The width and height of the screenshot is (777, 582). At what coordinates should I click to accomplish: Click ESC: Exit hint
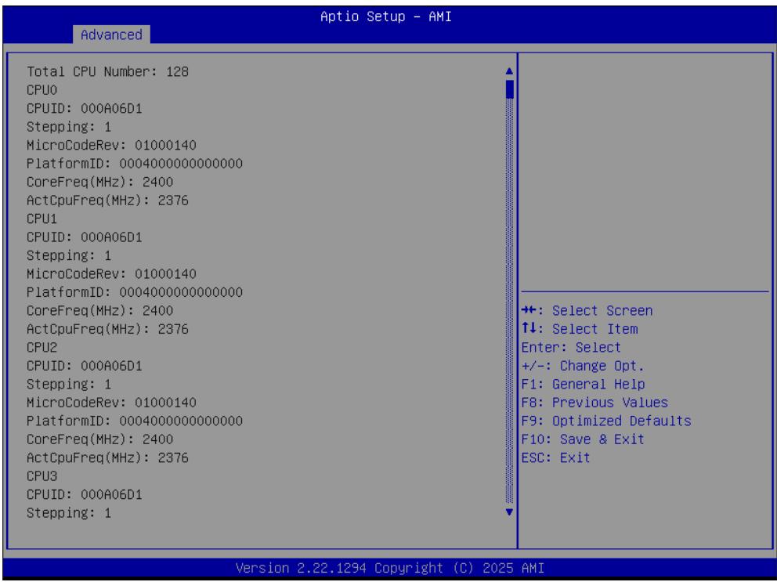(x=555, y=457)
